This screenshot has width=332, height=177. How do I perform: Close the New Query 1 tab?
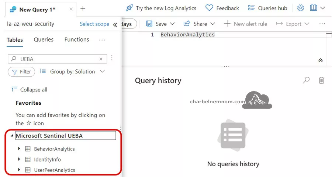[71, 9]
